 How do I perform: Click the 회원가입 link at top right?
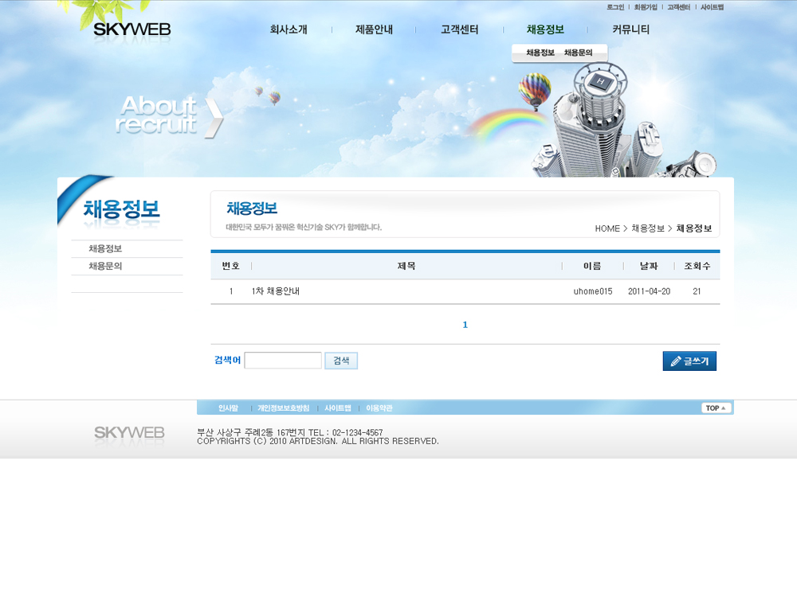(x=646, y=7)
